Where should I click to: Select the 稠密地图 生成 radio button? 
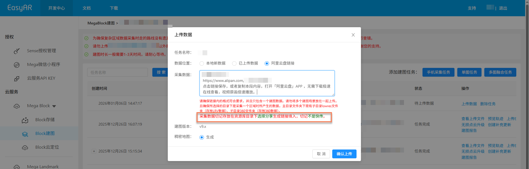tap(202, 137)
